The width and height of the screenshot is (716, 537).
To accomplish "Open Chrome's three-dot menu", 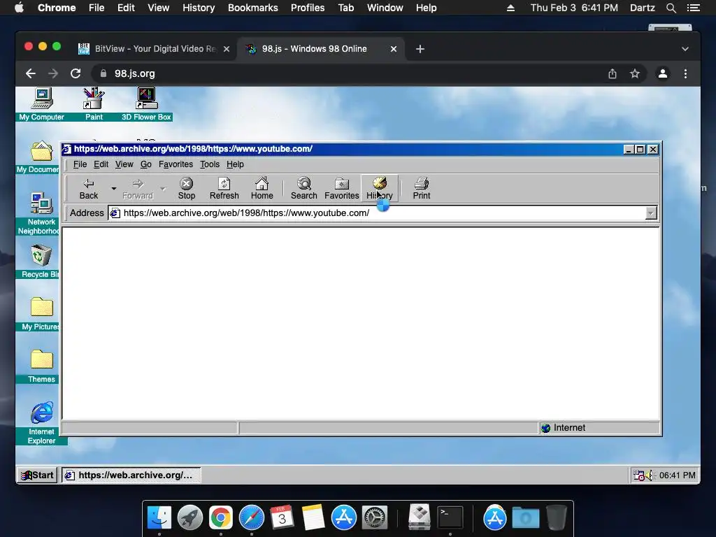I will pyautogui.click(x=685, y=73).
